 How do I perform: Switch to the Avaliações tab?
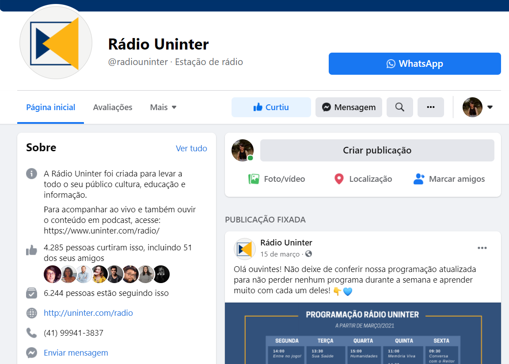(113, 107)
